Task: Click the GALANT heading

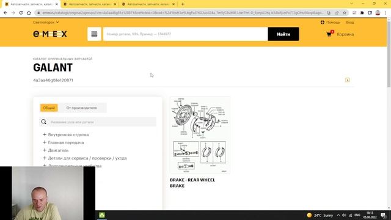Action: click(53, 68)
